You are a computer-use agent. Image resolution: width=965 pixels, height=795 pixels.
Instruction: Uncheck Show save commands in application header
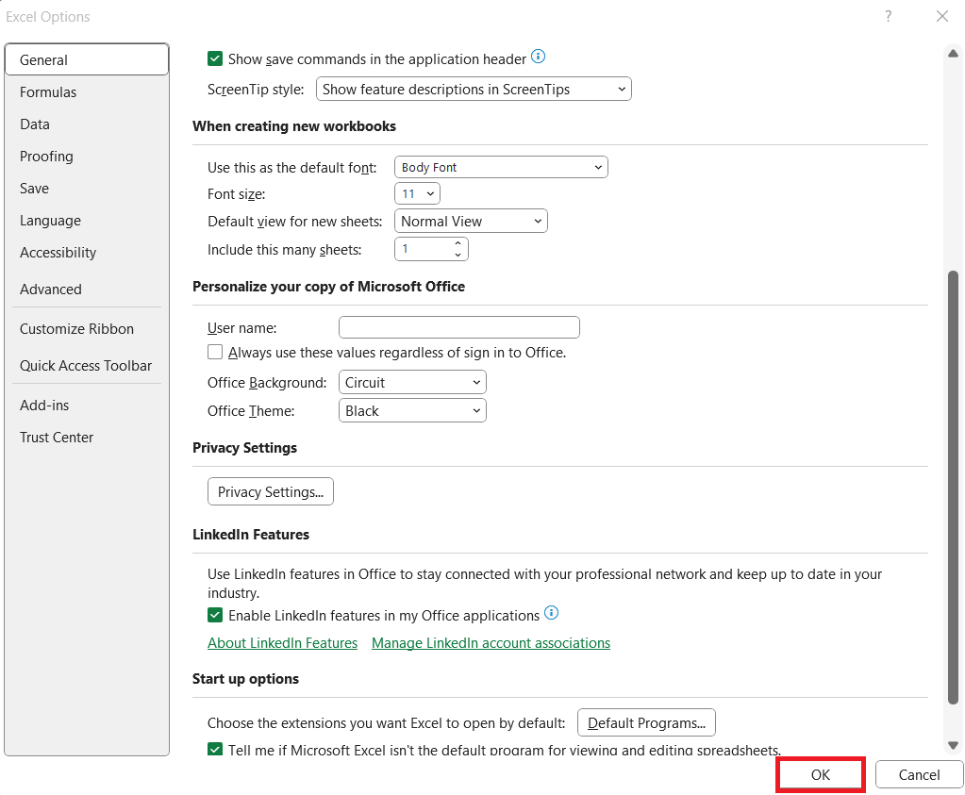[215, 59]
